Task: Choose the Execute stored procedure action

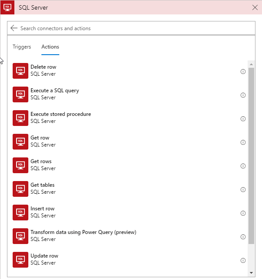Action: (129, 118)
